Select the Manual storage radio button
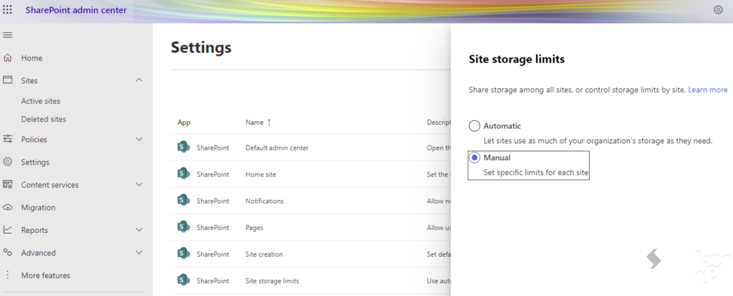The width and height of the screenshot is (733, 296). point(474,157)
